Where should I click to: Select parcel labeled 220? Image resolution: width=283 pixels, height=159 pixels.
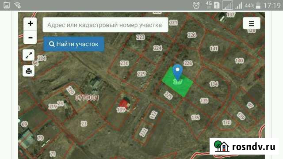(x=71, y=91)
